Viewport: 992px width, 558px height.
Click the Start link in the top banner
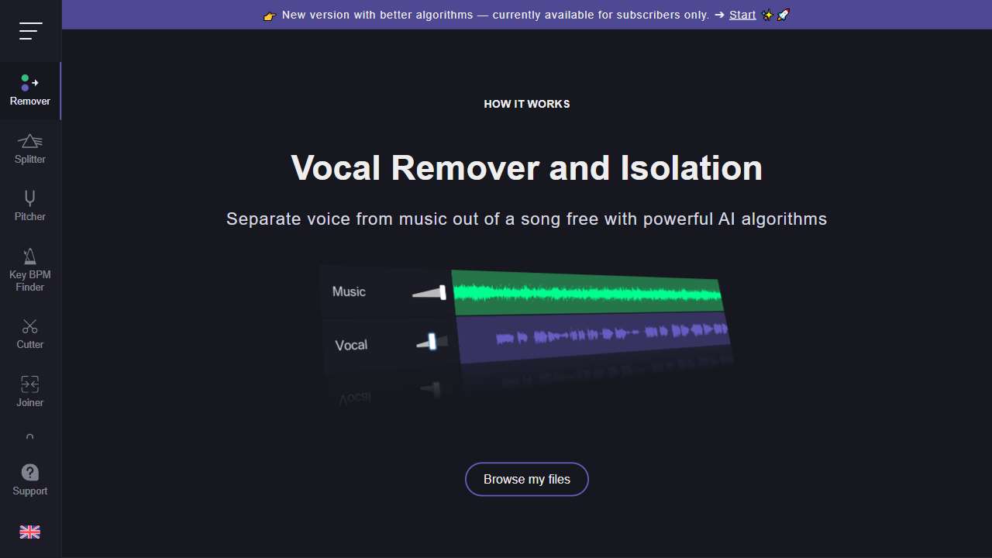pos(742,14)
